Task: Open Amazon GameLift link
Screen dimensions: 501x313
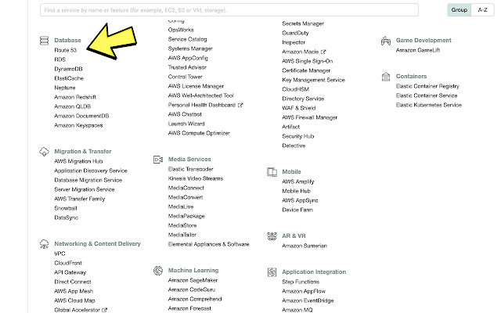Action: (x=423, y=50)
